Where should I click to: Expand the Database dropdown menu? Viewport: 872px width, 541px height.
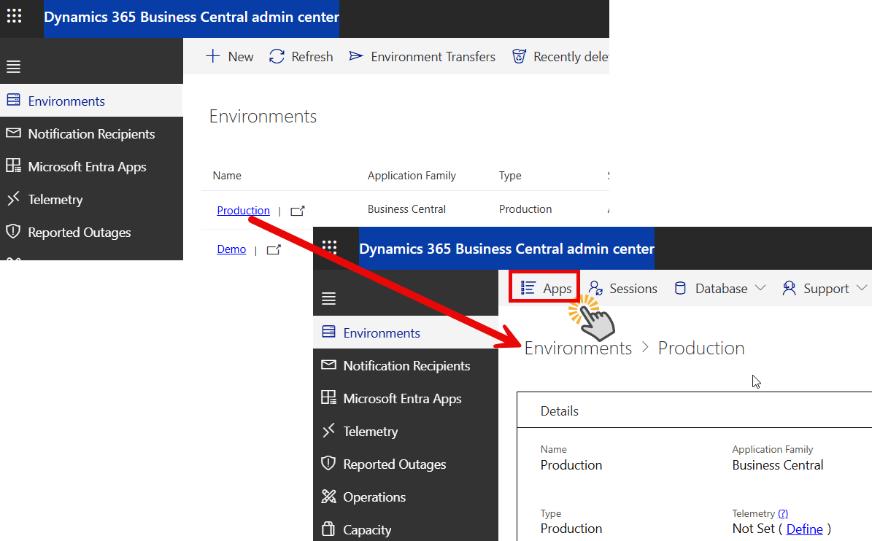pyautogui.click(x=719, y=289)
